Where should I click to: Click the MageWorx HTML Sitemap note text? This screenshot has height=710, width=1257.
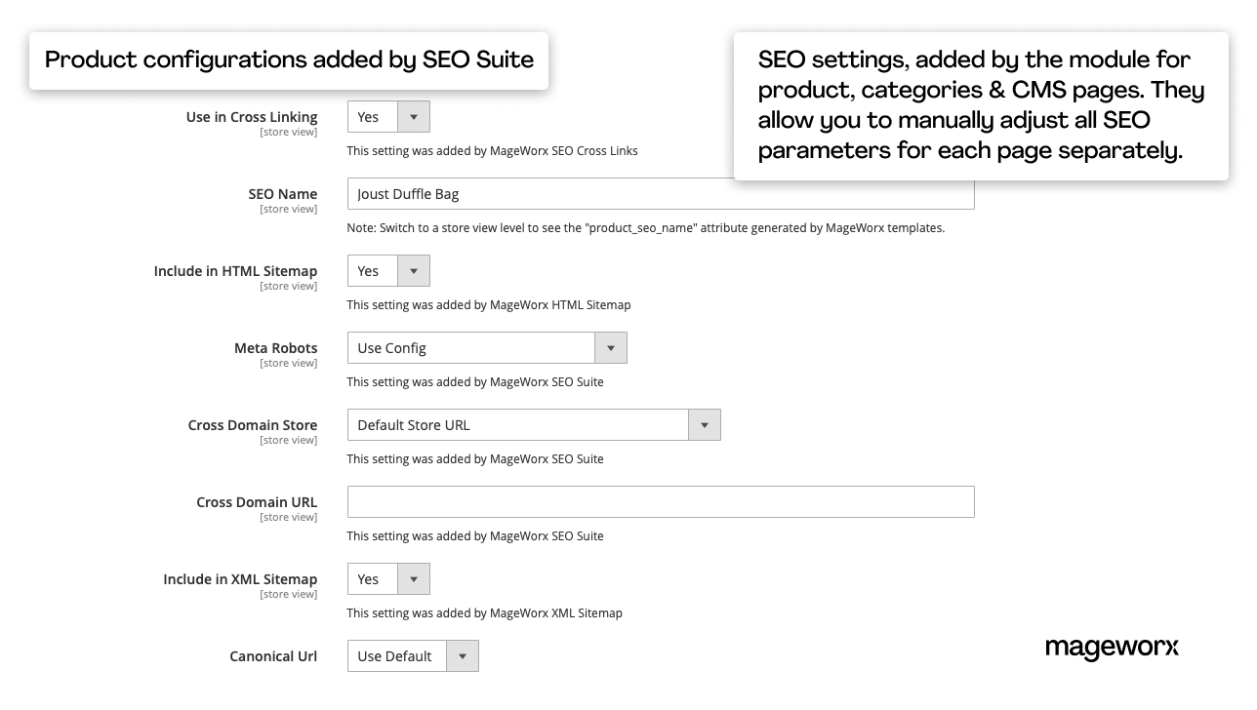489,304
